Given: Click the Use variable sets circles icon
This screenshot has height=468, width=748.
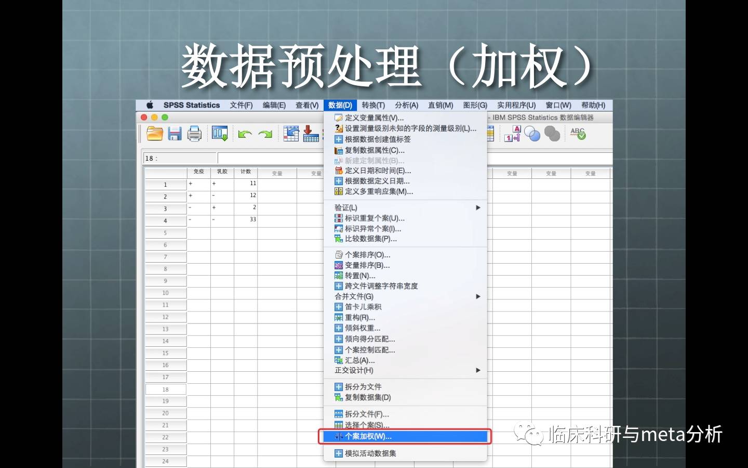Looking at the screenshot, I should pos(532,134).
